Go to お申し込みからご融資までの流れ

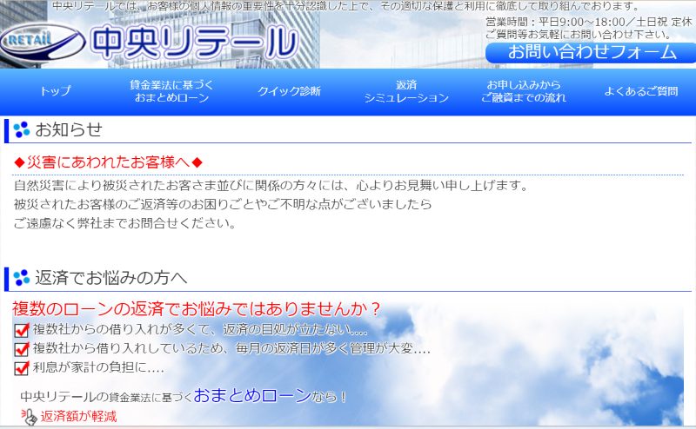[x=524, y=91]
